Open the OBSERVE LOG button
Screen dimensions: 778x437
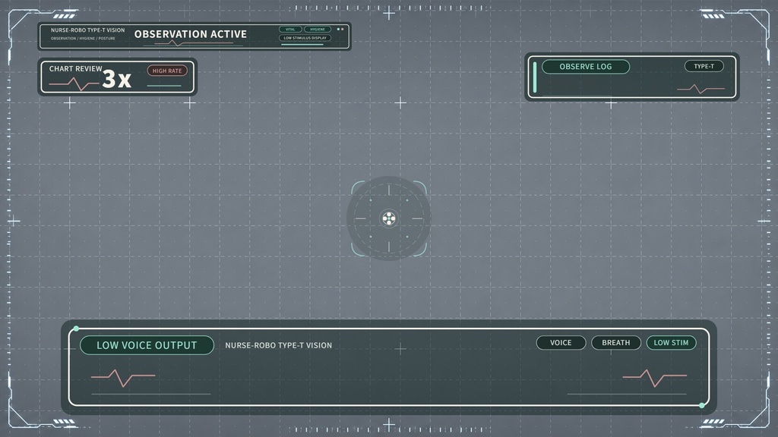point(586,67)
